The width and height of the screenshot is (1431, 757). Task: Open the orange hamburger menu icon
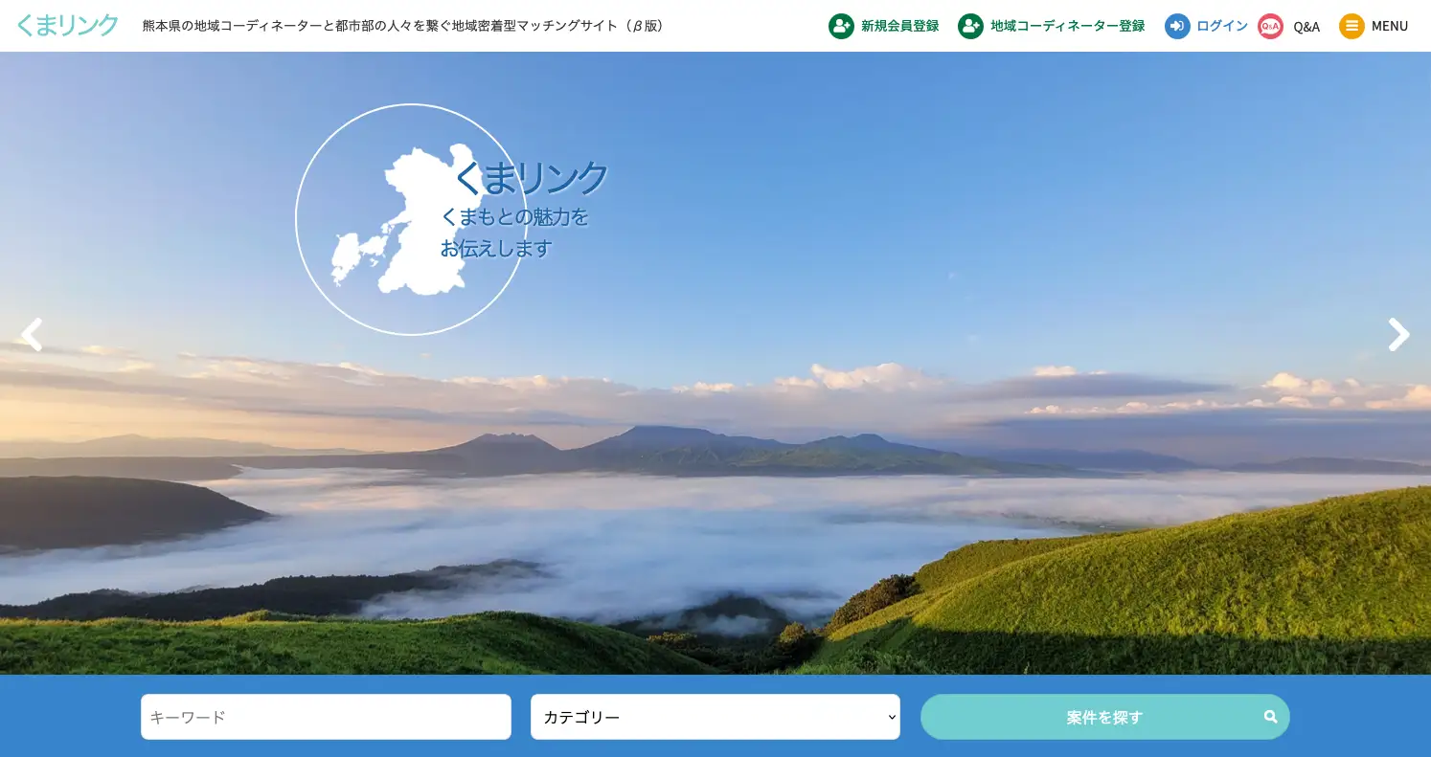coord(1351,26)
